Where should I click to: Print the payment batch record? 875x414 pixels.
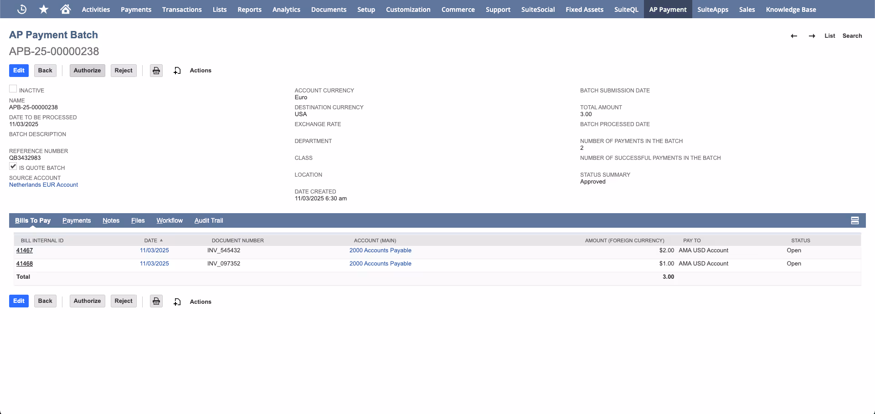(156, 71)
